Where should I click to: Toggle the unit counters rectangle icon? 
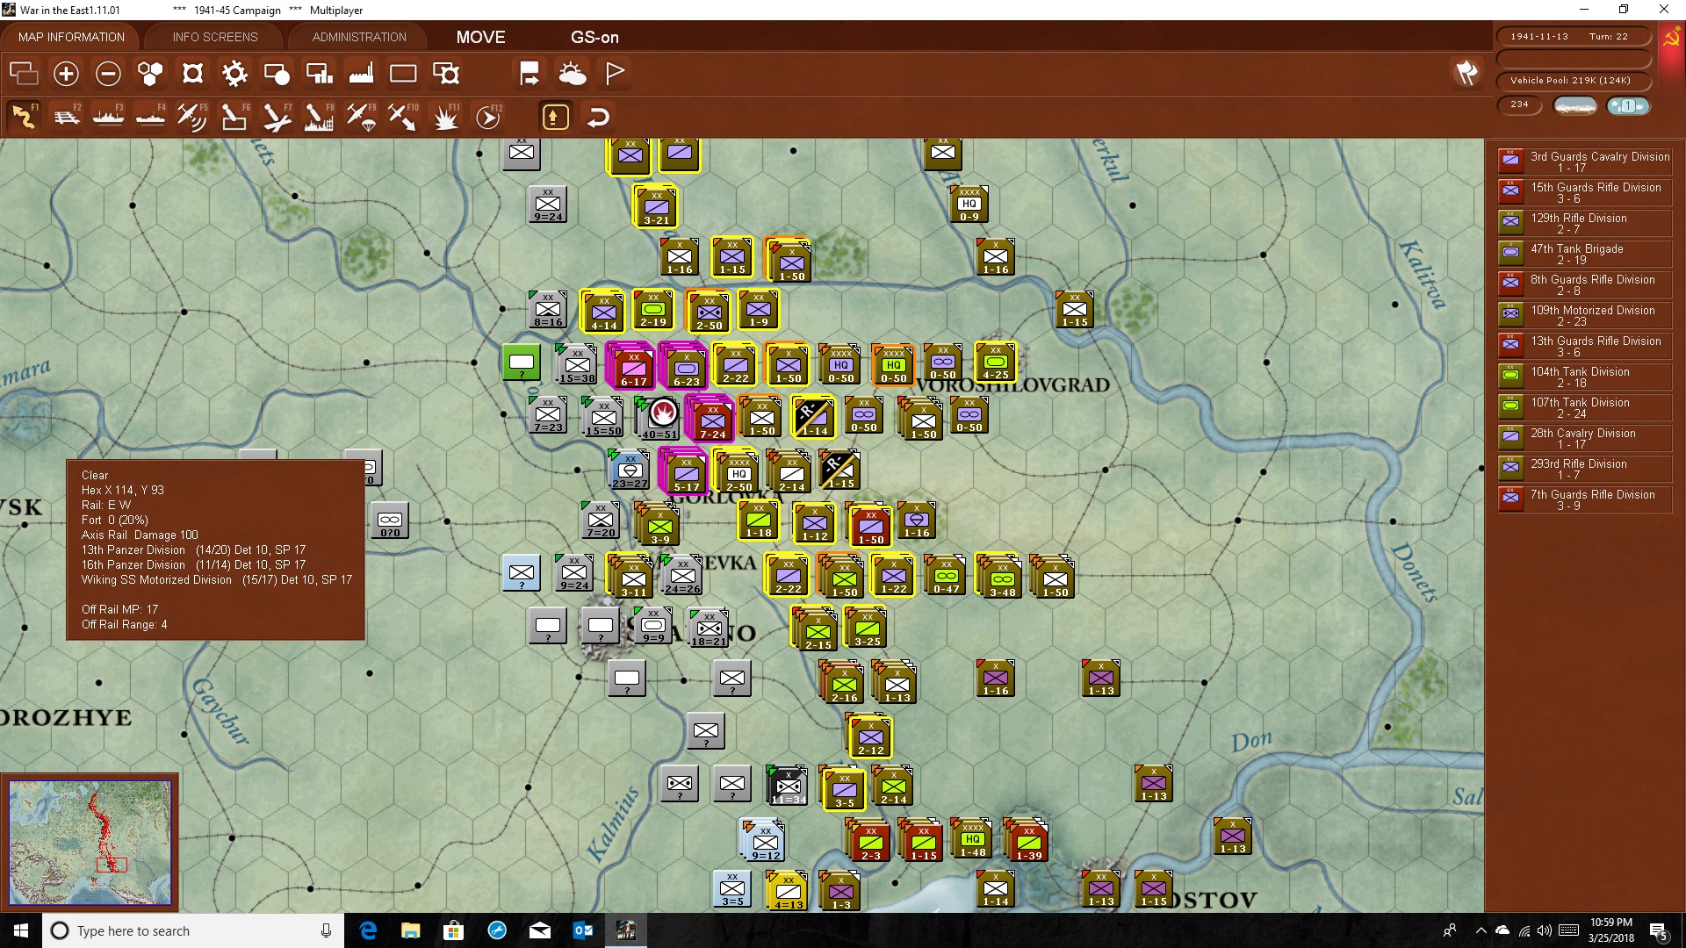coord(403,74)
